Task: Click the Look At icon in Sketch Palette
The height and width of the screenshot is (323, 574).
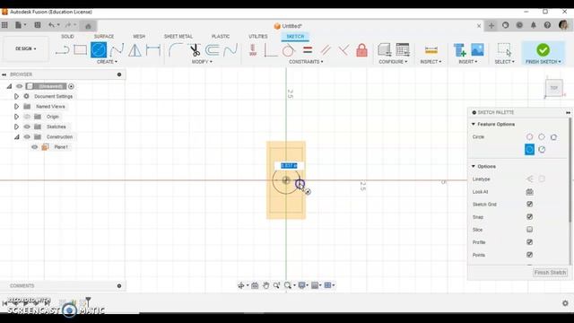Action: pyautogui.click(x=529, y=192)
